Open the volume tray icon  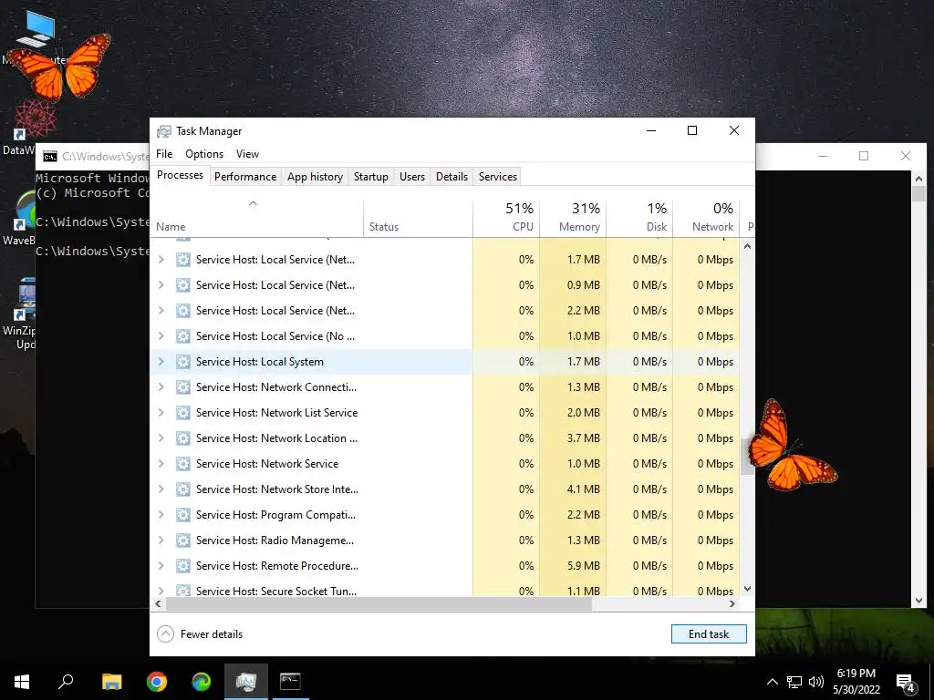point(816,682)
